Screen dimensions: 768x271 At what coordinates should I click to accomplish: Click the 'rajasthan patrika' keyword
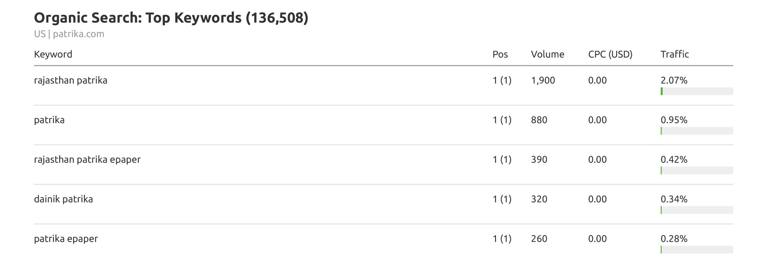tap(71, 80)
